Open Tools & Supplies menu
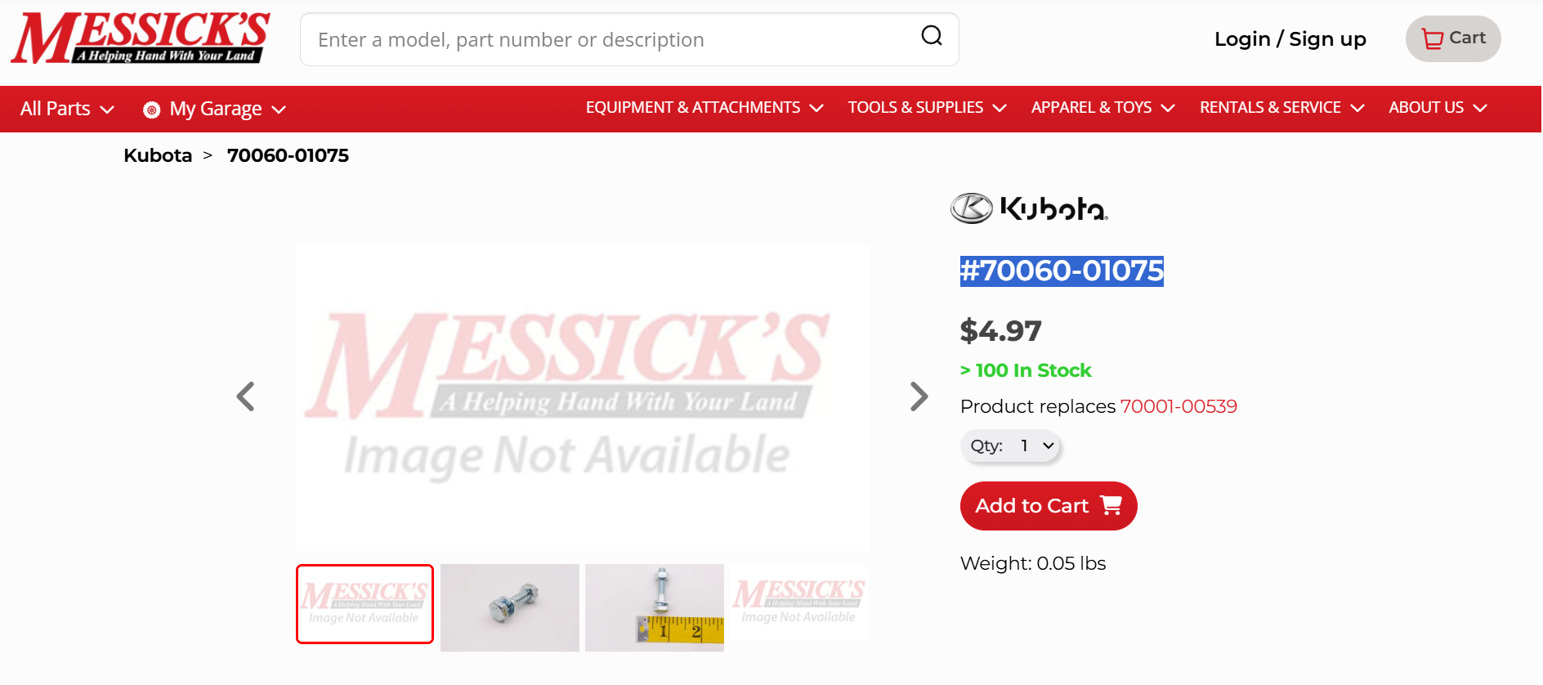Screen dimensions: 1543x685 click(x=927, y=108)
